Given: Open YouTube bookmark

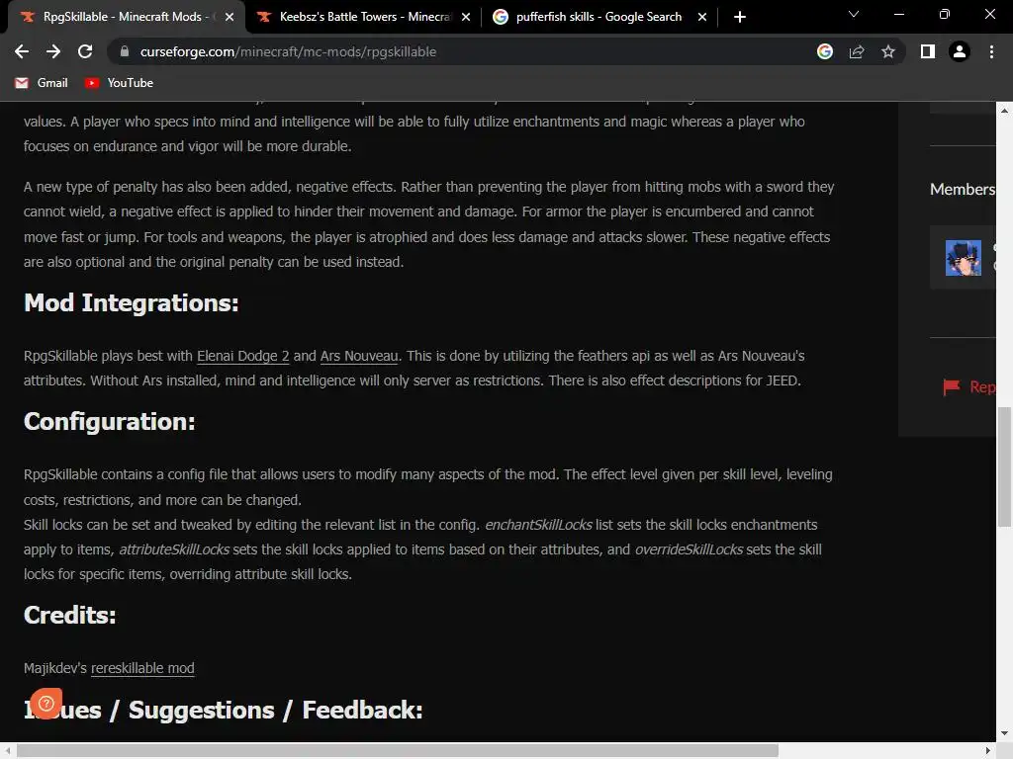Looking at the screenshot, I should (120, 83).
